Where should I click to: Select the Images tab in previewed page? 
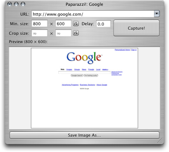pos(69,69)
